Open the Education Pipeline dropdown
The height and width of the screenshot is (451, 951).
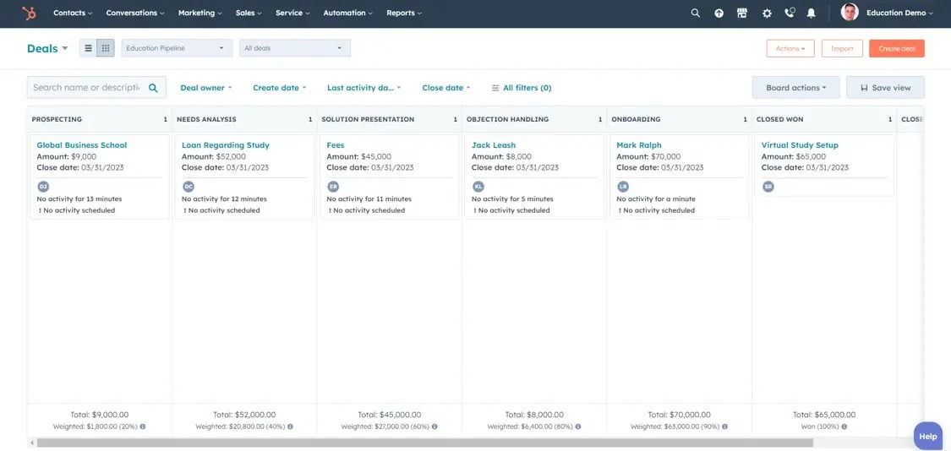pyautogui.click(x=177, y=48)
